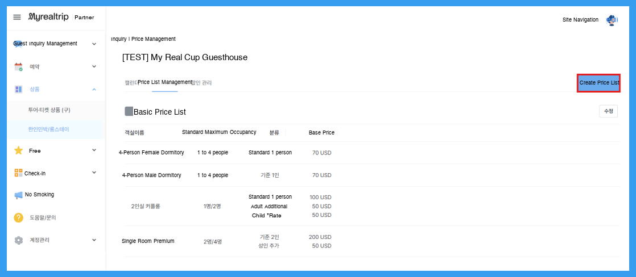Expand the 예약 section chevron
The width and height of the screenshot is (636, 277).
tap(94, 66)
